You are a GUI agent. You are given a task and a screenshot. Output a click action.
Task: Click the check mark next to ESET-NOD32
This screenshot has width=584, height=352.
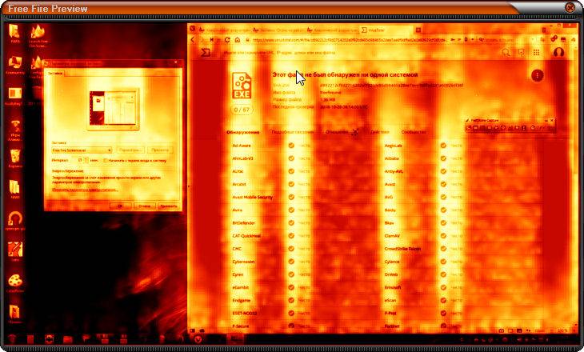[x=291, y=314]
